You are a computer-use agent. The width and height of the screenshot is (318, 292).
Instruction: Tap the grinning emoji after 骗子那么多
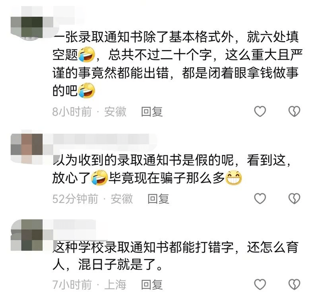coord(233,178)
